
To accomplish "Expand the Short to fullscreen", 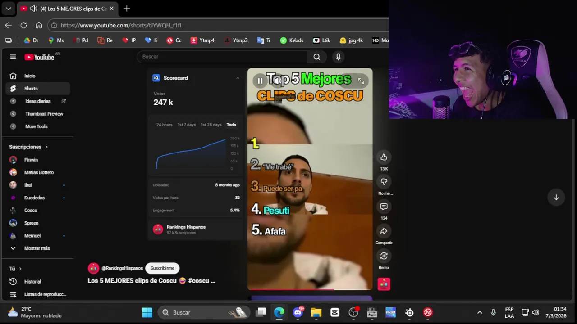I will tap(361, 81).
